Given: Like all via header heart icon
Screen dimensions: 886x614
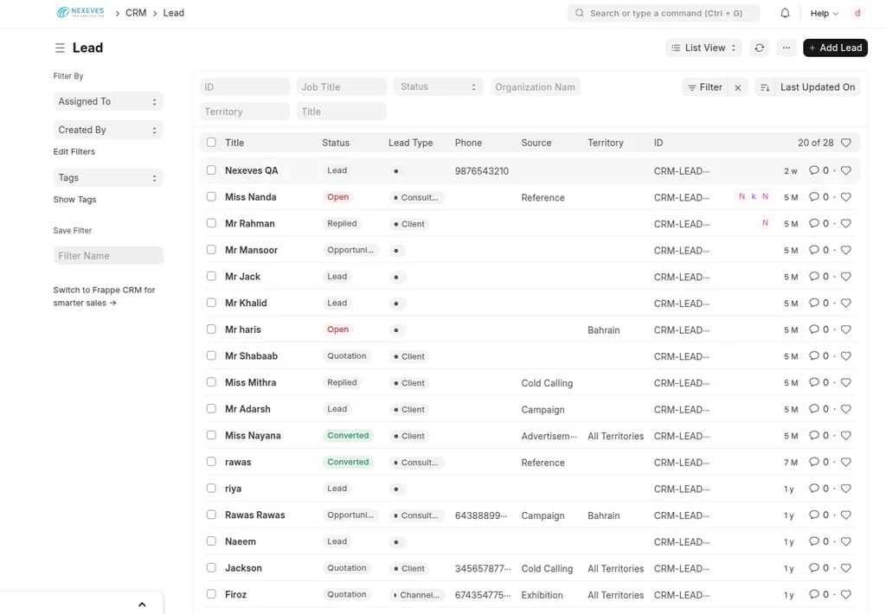Looking at the screenshot, I should tap(846, 143).
